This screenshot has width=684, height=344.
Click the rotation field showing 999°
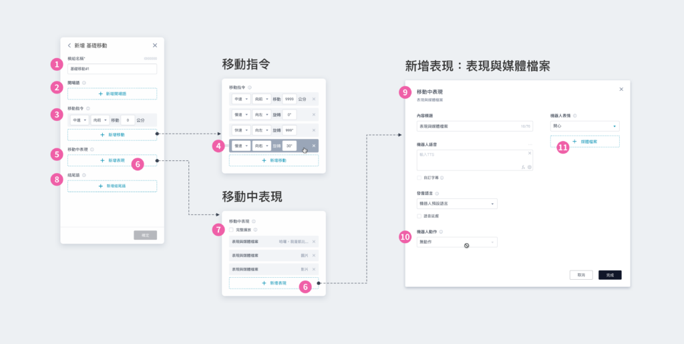[289, 130]
